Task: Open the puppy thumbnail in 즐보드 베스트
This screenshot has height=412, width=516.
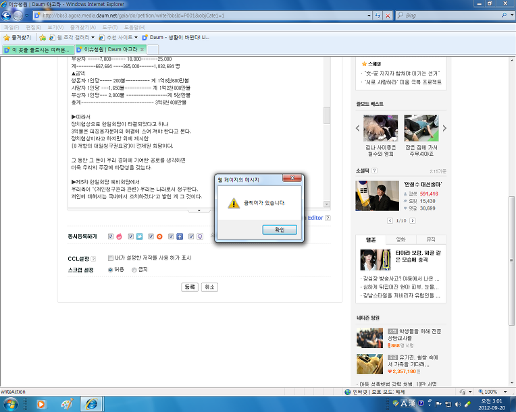Action: (381, 128)
